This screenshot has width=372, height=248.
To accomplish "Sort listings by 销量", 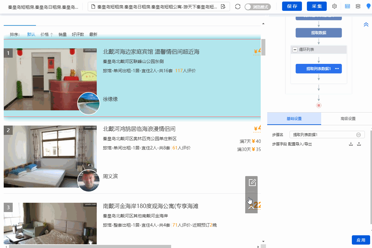I will (63, 34).
